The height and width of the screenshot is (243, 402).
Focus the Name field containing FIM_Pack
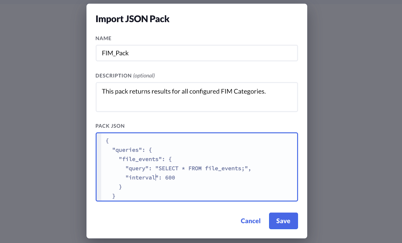(x=196, y=53)
